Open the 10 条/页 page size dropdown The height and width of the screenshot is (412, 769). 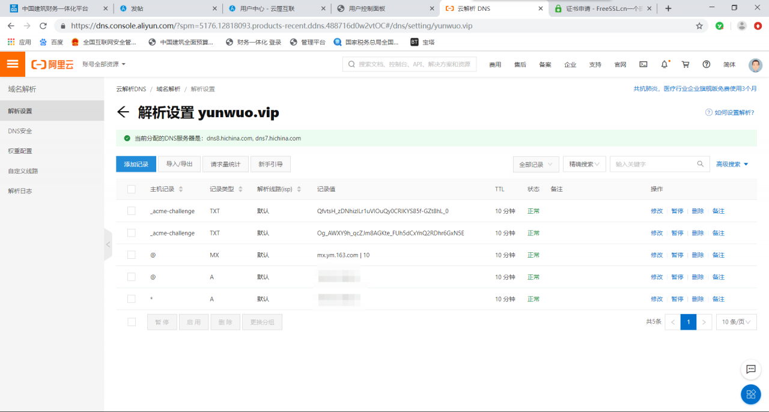(736, 322)
